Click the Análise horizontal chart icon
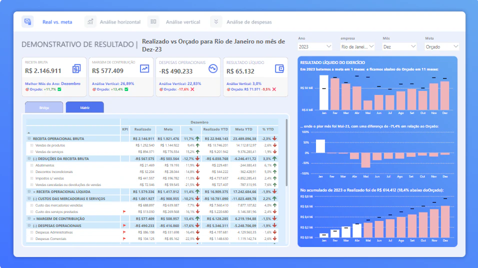The width and height of the screenshot is (478, 268). point(90,21)
